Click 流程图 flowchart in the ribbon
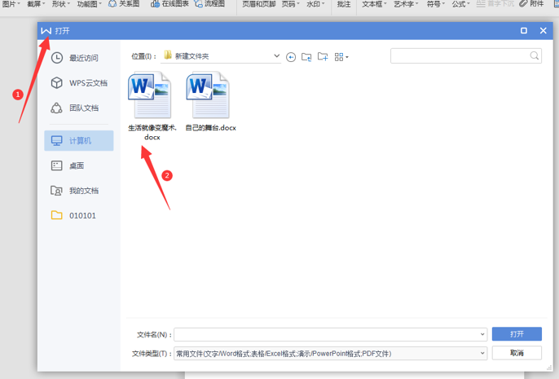This screenshot has width=559, height=379. pyautogui.click(x=209, y=4)
